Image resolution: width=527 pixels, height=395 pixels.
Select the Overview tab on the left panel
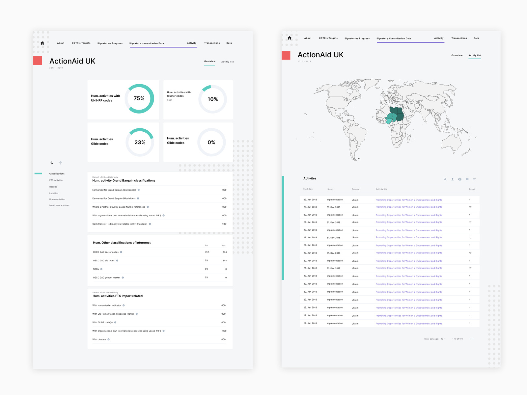click(x=209, y=61)
